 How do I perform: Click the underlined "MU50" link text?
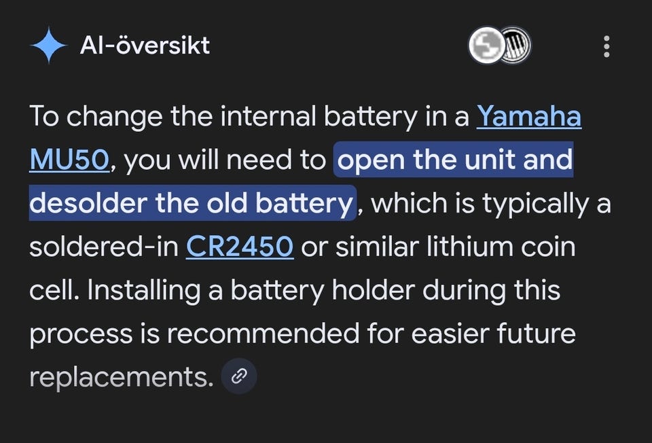pos(69,160)
